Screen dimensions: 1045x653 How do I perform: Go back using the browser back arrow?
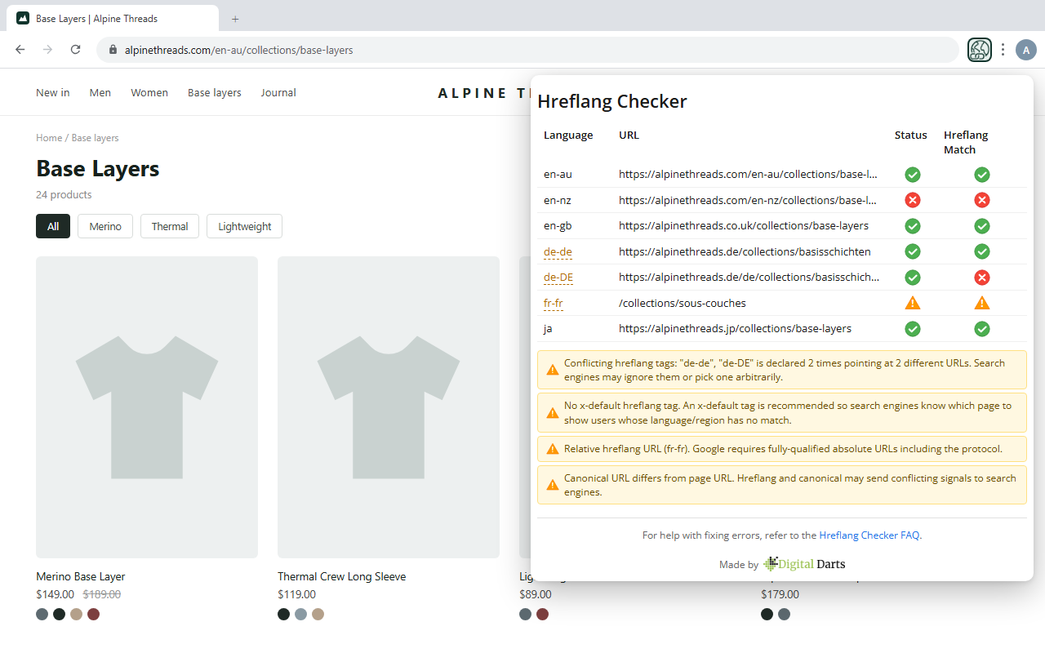coord(20,50)
